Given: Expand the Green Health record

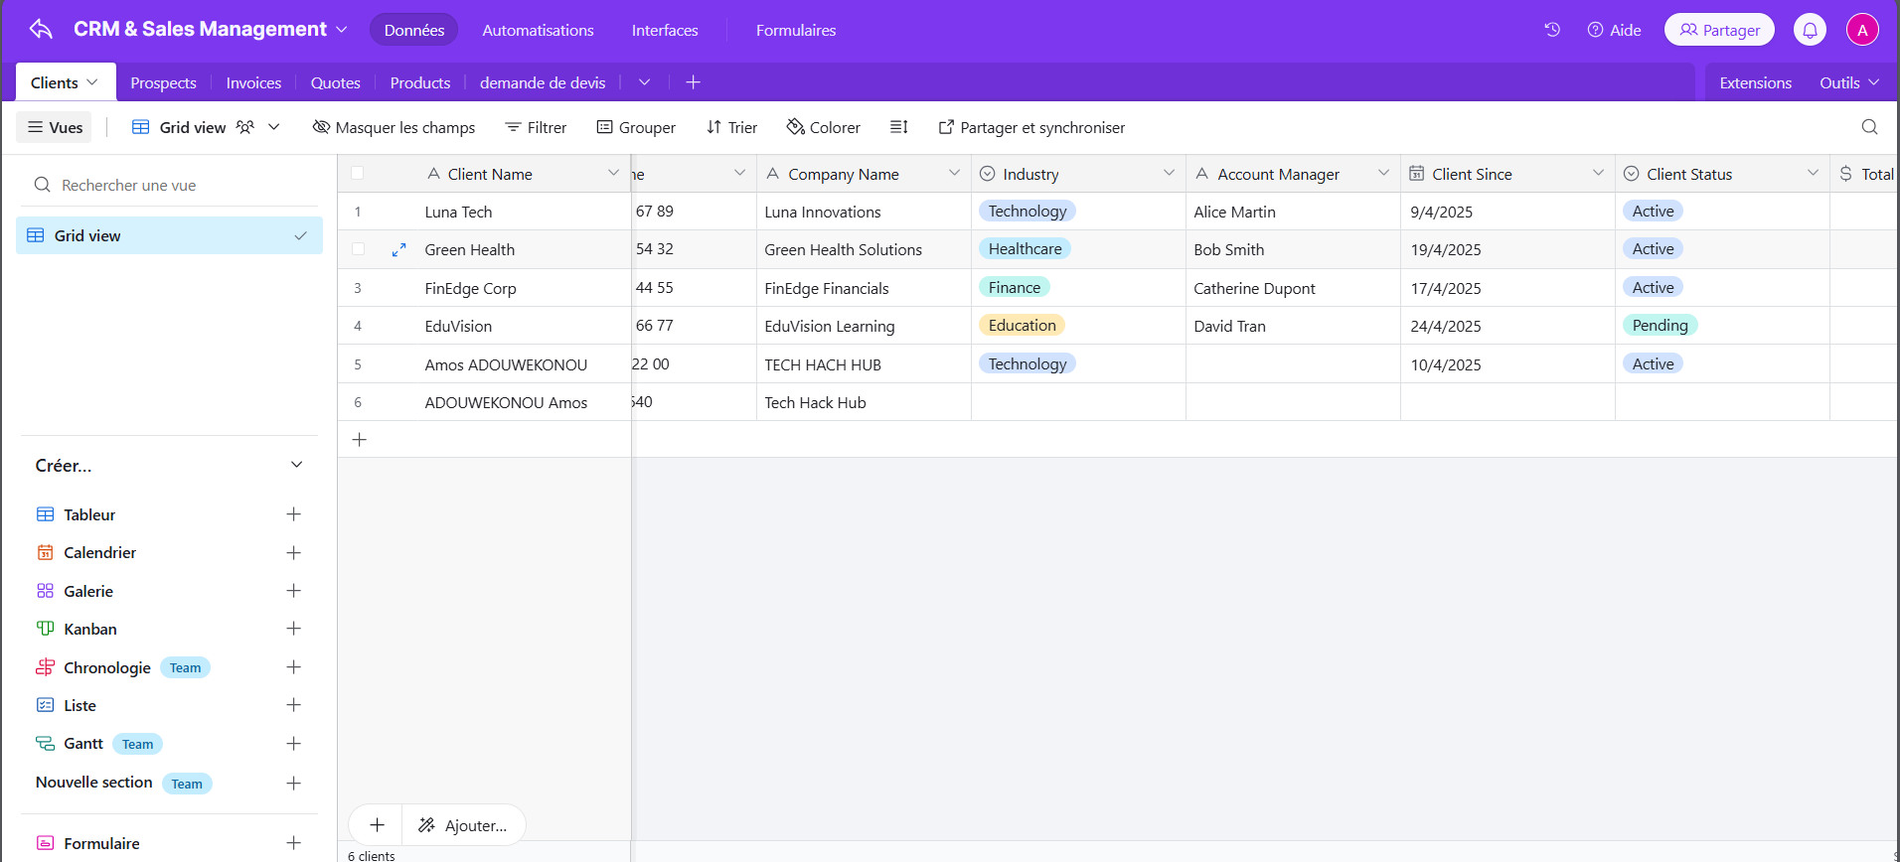Looking at the screenshot, I should 398,250.
